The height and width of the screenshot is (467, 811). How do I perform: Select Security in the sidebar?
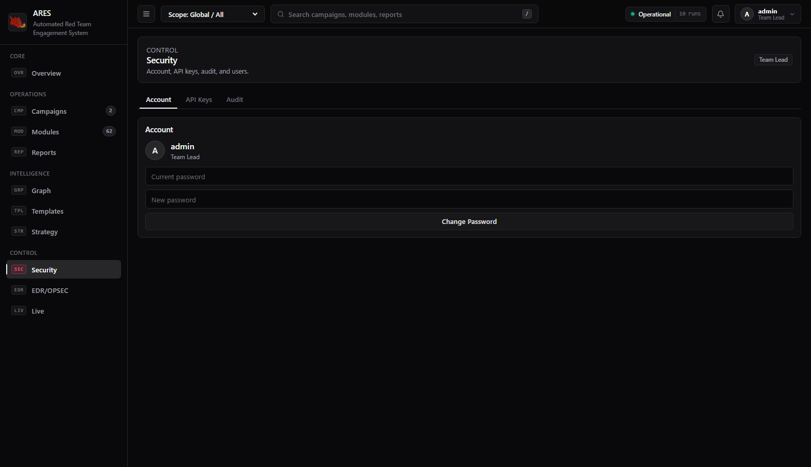point(63,269)
